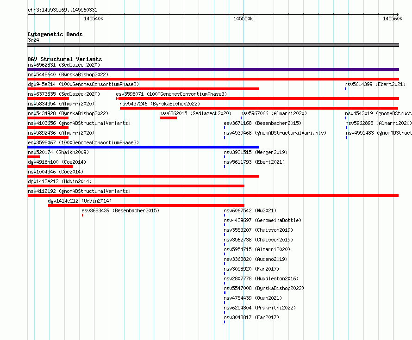Select the red nsv520174 variant bar

click(34, 157)
